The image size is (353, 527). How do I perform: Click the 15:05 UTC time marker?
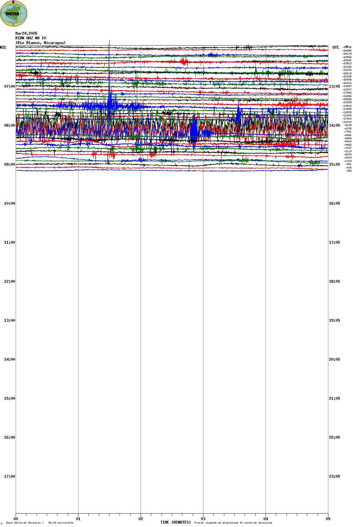(x=334, y=164)
